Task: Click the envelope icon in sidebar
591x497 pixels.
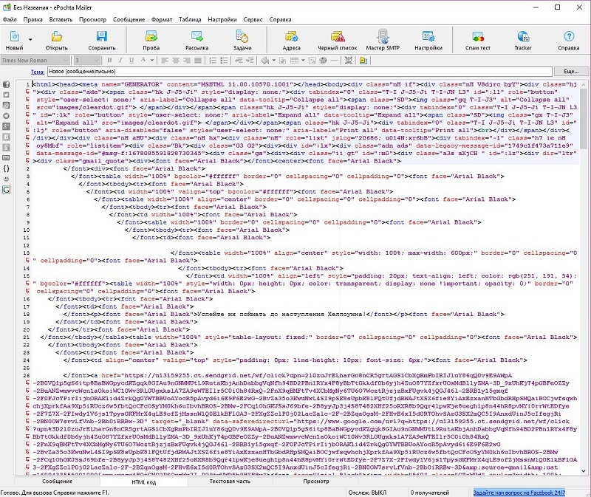Action: click(x=7, y=158)
